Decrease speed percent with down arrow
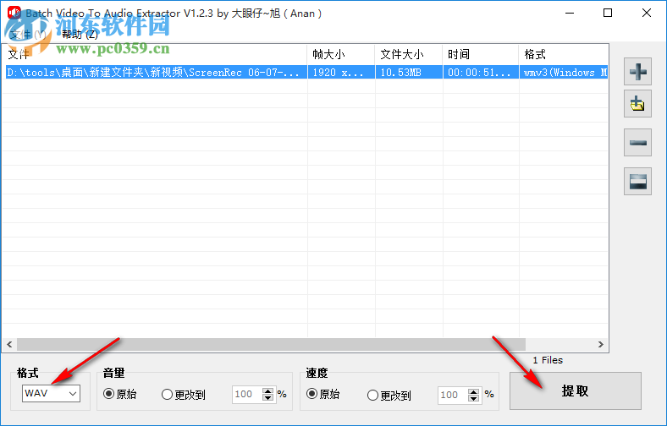This screenshot has width=667, height=426. [x=473, y=399]
